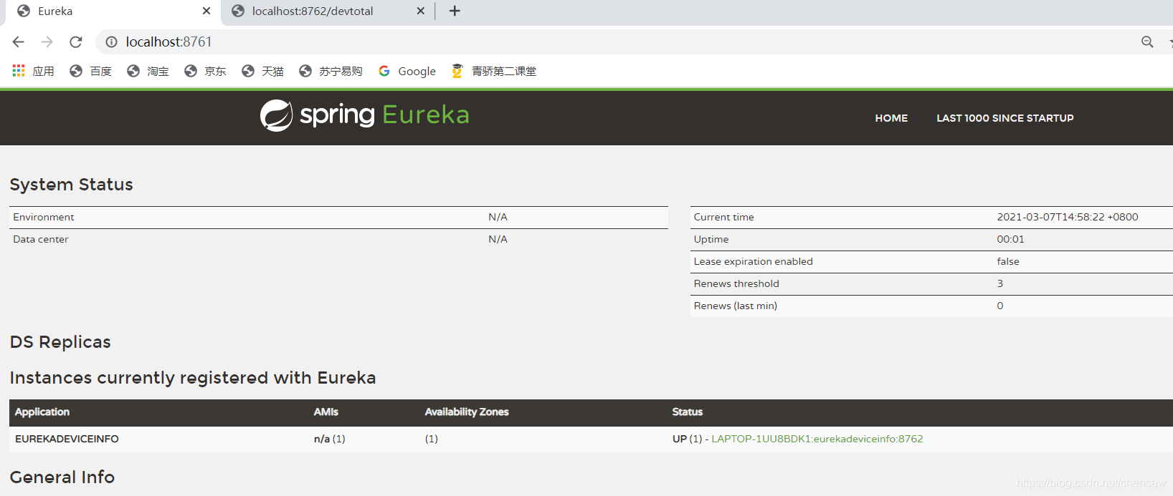Screen dimensions: 1173x496
Task: Reload the page with the refresh icon
Action: pos(76,42)
